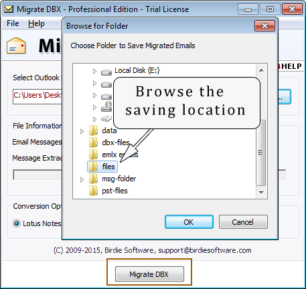Click the folder tree scrollbar thumb
Screen dimensions: 306x289
260,153
